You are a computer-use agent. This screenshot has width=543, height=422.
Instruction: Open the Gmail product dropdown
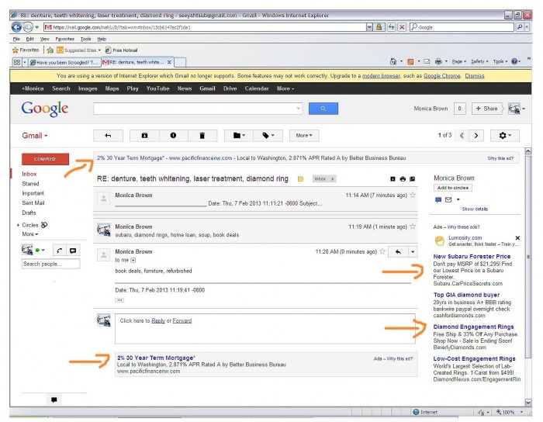pyautogui.click(x=35, y=135)
